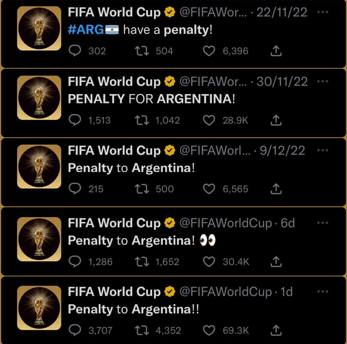
Task: Share the 22/11/22 #ARG penalty tweet
Action: (276, 51)
